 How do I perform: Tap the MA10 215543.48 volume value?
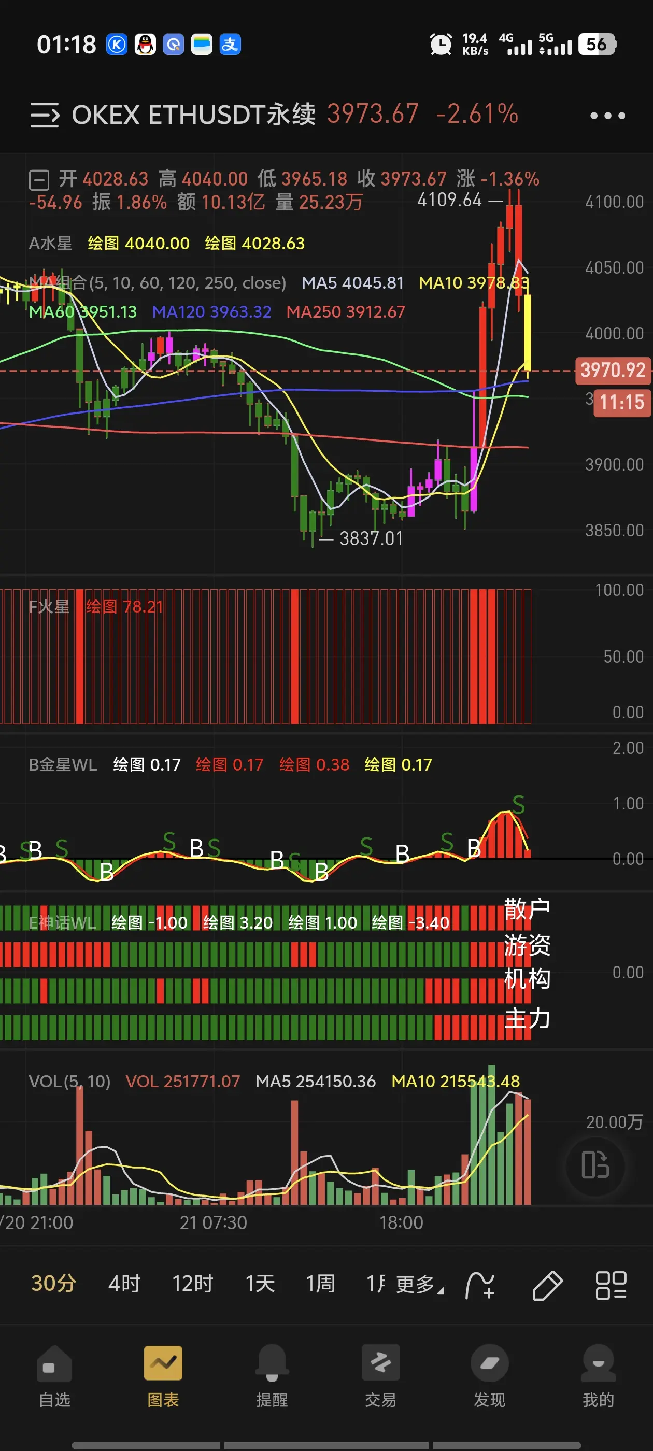tap(455, 1082)
